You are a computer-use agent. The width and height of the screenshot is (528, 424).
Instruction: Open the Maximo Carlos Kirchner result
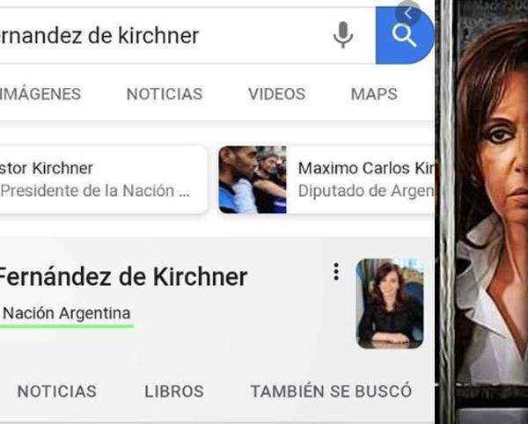click(326, 179)
